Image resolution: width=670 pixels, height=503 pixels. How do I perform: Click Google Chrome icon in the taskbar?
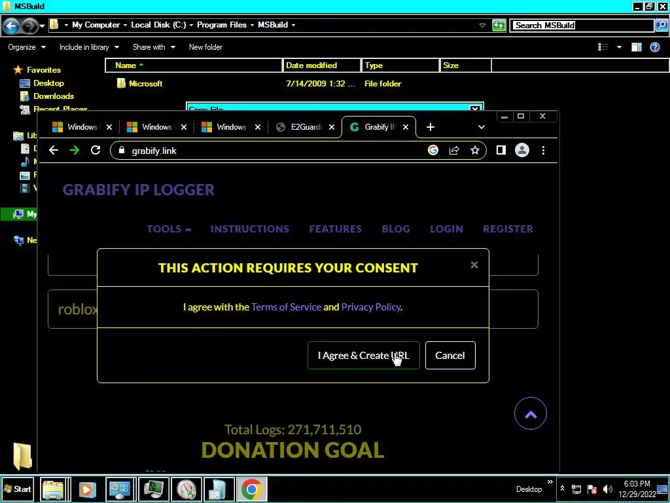(x=251, y=489)
